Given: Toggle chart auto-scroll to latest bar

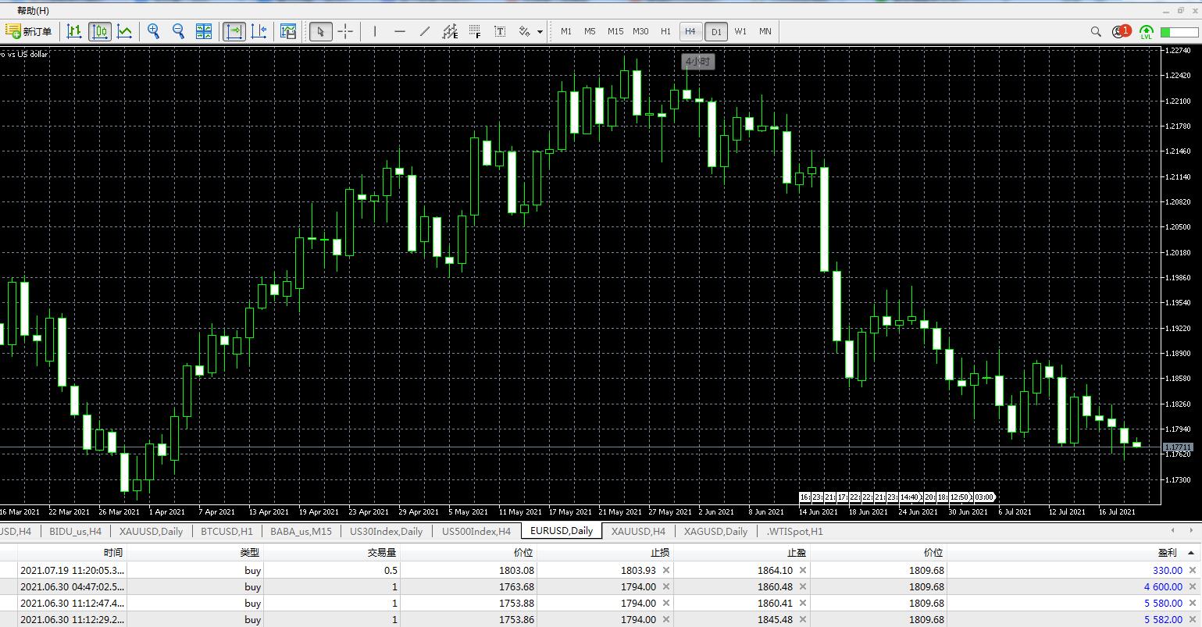Looking at the screenshot, I should tap(234, 31).
